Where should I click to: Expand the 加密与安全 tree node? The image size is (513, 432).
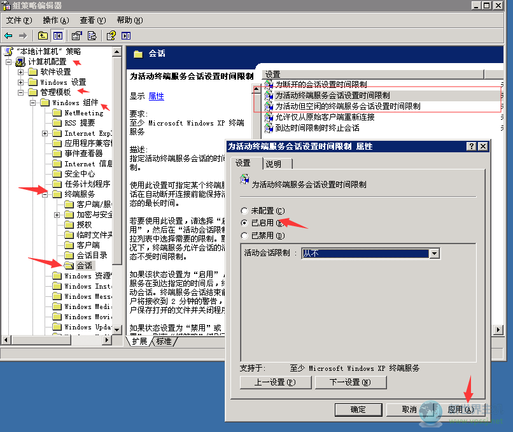pyautogui.click(x=57, y=215)
